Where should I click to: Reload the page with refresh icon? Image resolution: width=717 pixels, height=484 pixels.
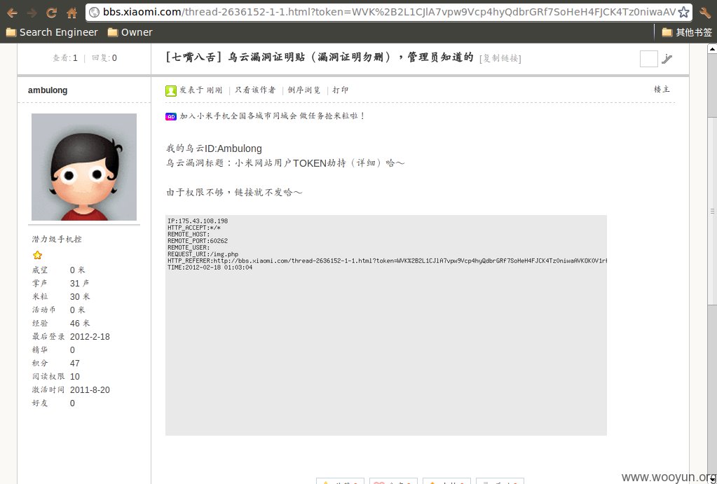click(52, 13)
